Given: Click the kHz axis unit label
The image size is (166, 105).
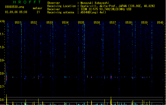Looking at the screenshot, I should point(2,21).
